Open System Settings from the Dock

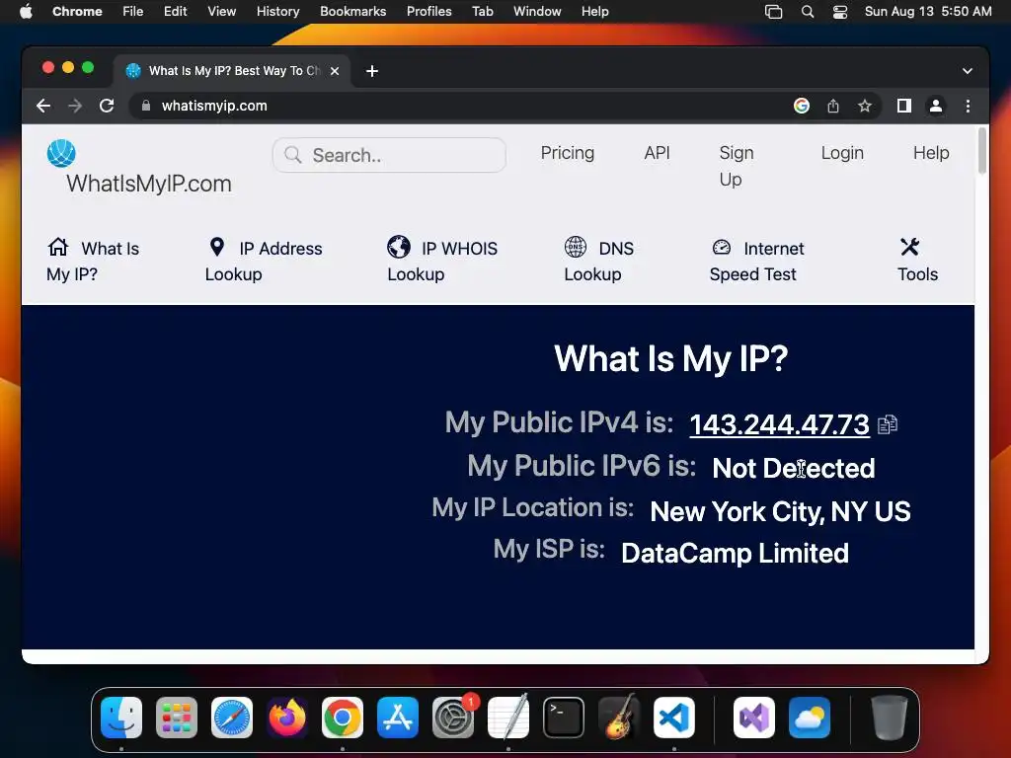click(453, 718)
